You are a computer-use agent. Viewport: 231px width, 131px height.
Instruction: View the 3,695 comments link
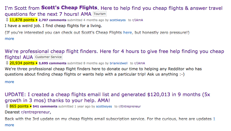(x=52, y=63)
